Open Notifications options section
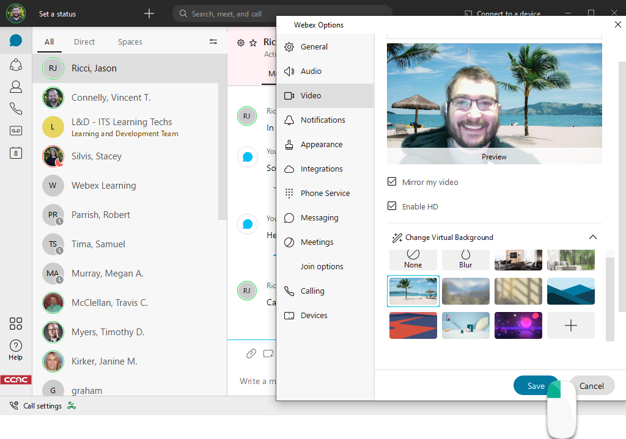626x439 pixels. coord(325,120)
